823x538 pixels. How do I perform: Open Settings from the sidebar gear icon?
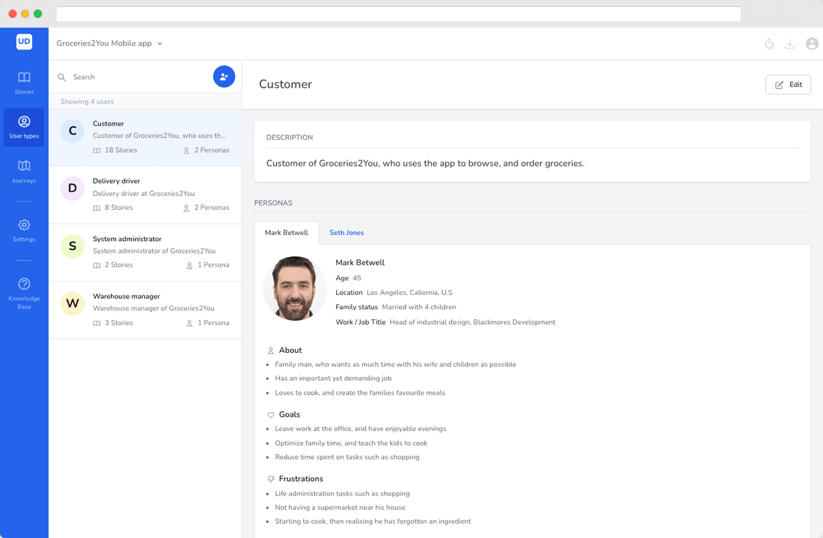(x=24, y=228)
